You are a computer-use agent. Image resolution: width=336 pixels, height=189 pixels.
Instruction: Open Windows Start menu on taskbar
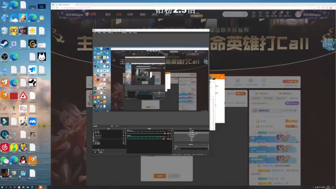pos(2,187)
